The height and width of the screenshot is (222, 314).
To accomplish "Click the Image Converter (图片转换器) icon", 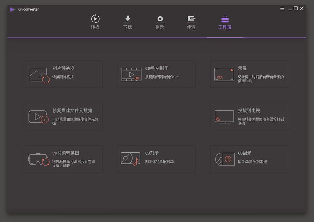I will (39, 75).
